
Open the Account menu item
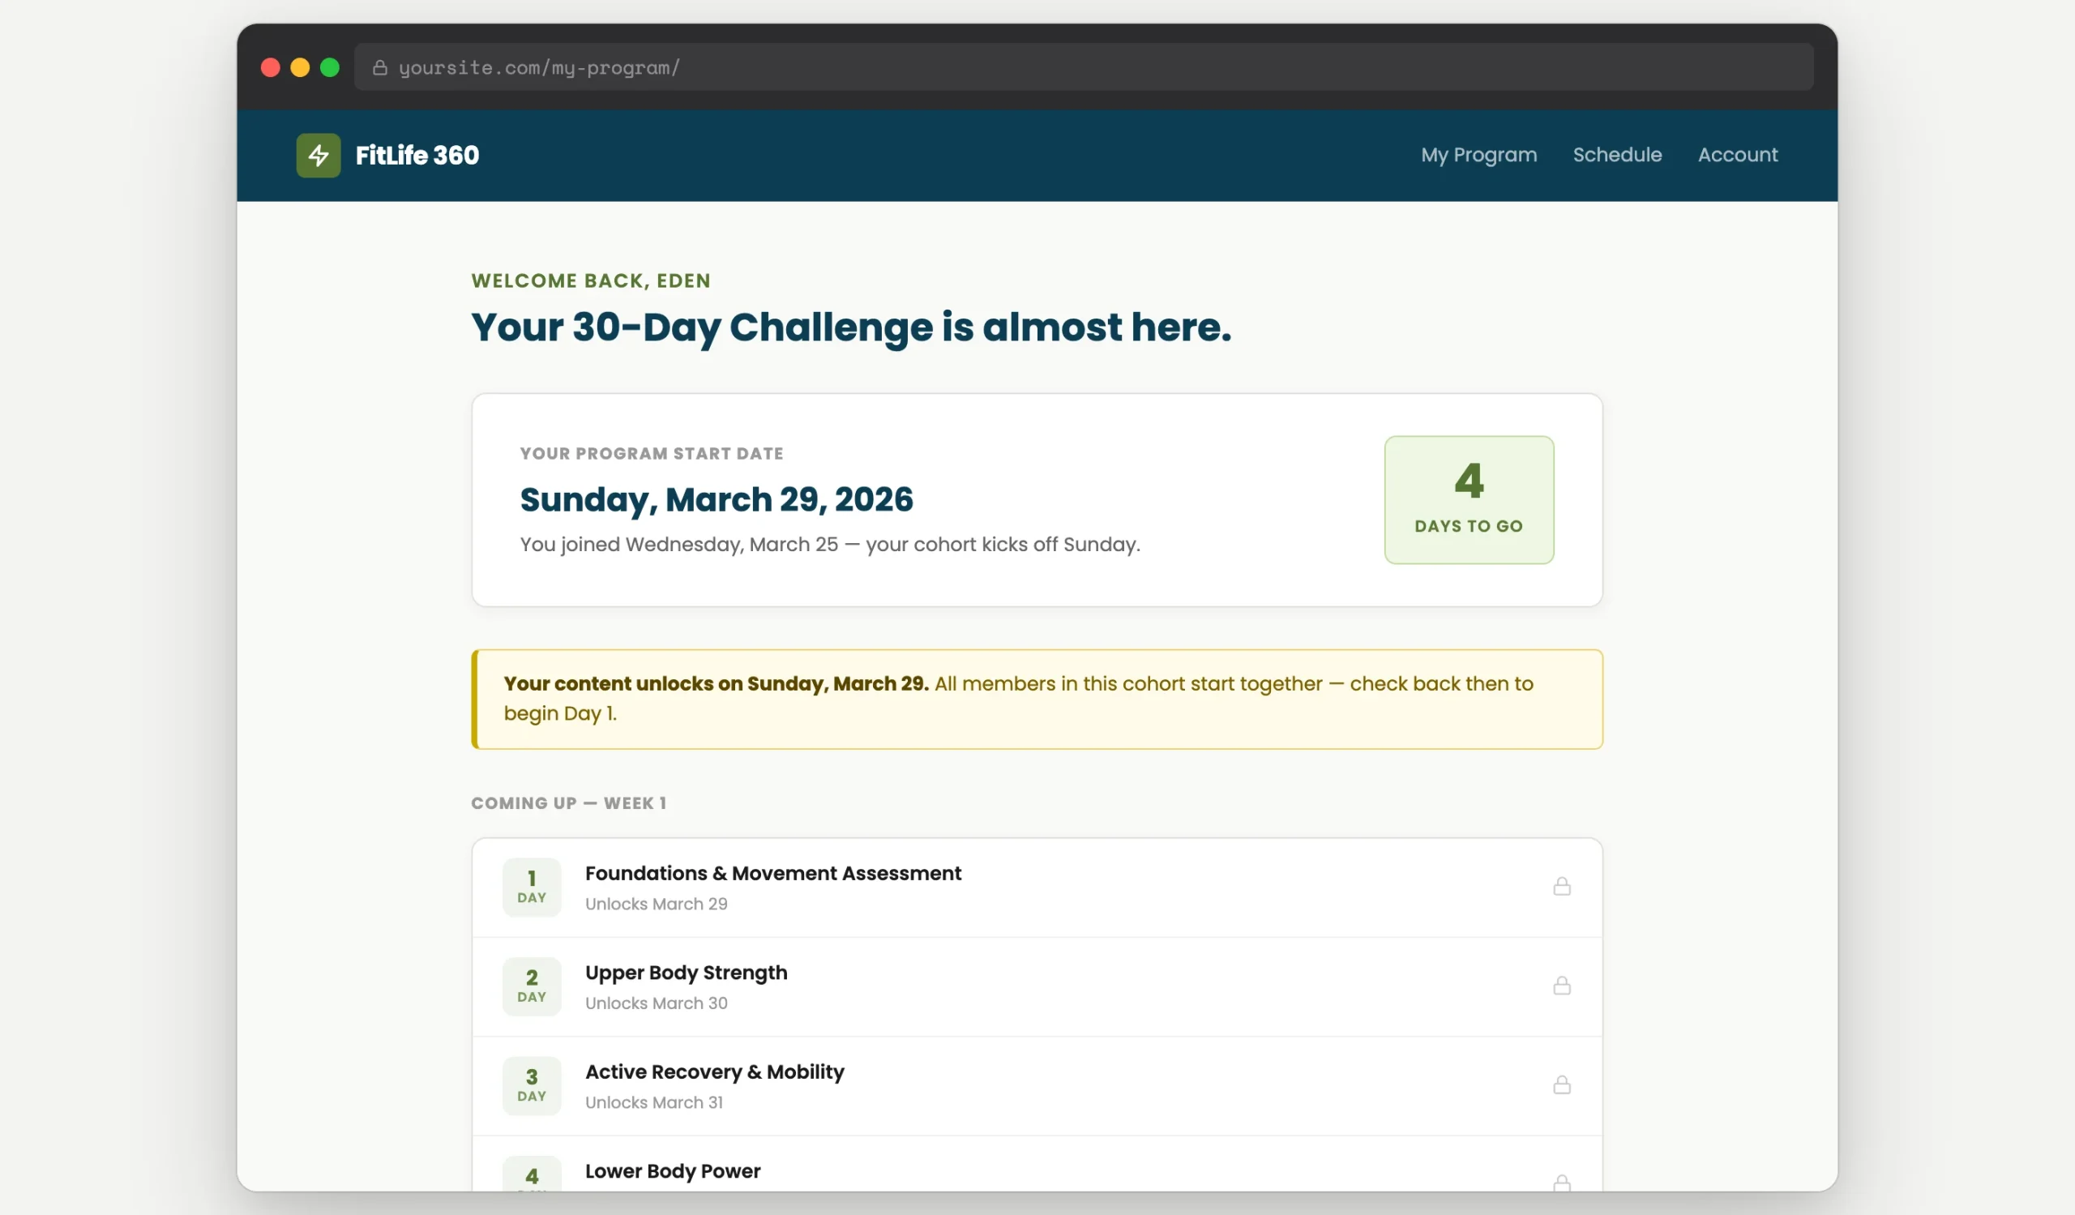pos(1737,155)
